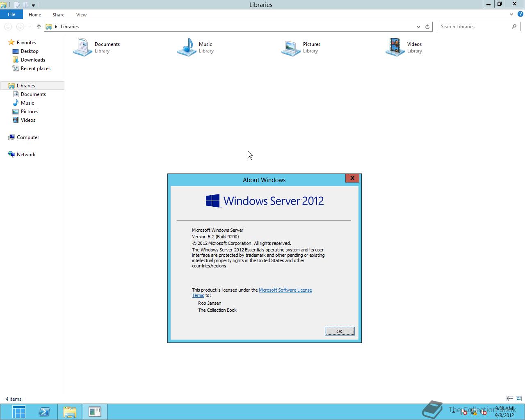Image resolution: width=525 pixels, height=420 pixels.
Task: Open the Action Center flag tray icon
Action: point(463,412)
